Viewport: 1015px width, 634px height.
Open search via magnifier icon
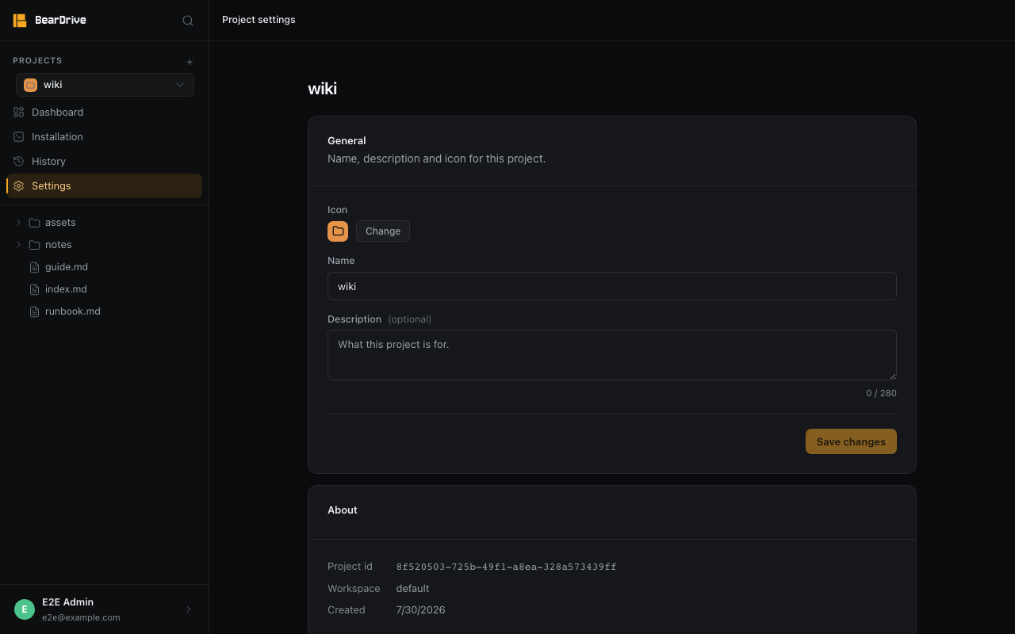click(x=188, y=21)
